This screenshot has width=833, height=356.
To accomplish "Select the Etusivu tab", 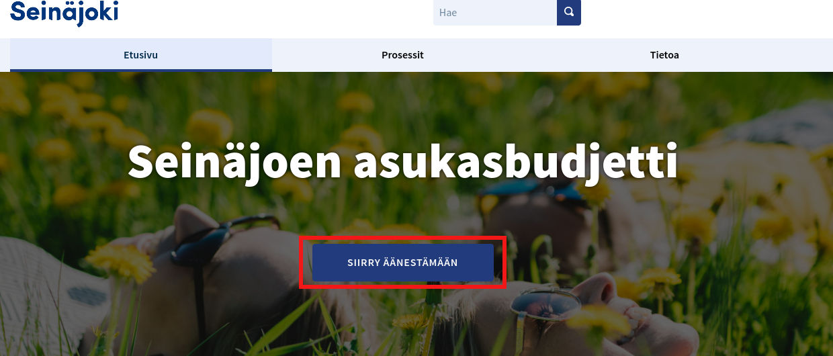I will pos(141,55).
